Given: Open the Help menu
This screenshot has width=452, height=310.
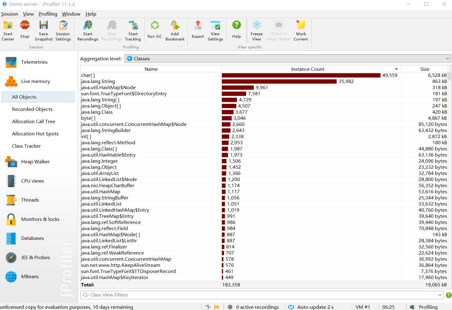Looking at the screenshot, I should pyautogui.click(x=91, y=14).
